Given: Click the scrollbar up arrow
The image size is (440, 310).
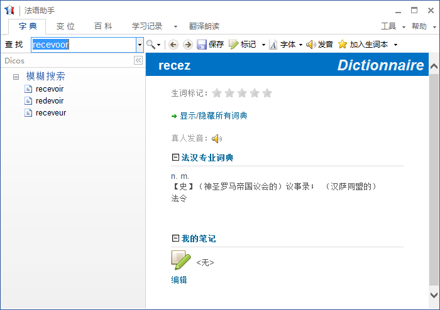Looking at the screenshot, I should 434,67.
